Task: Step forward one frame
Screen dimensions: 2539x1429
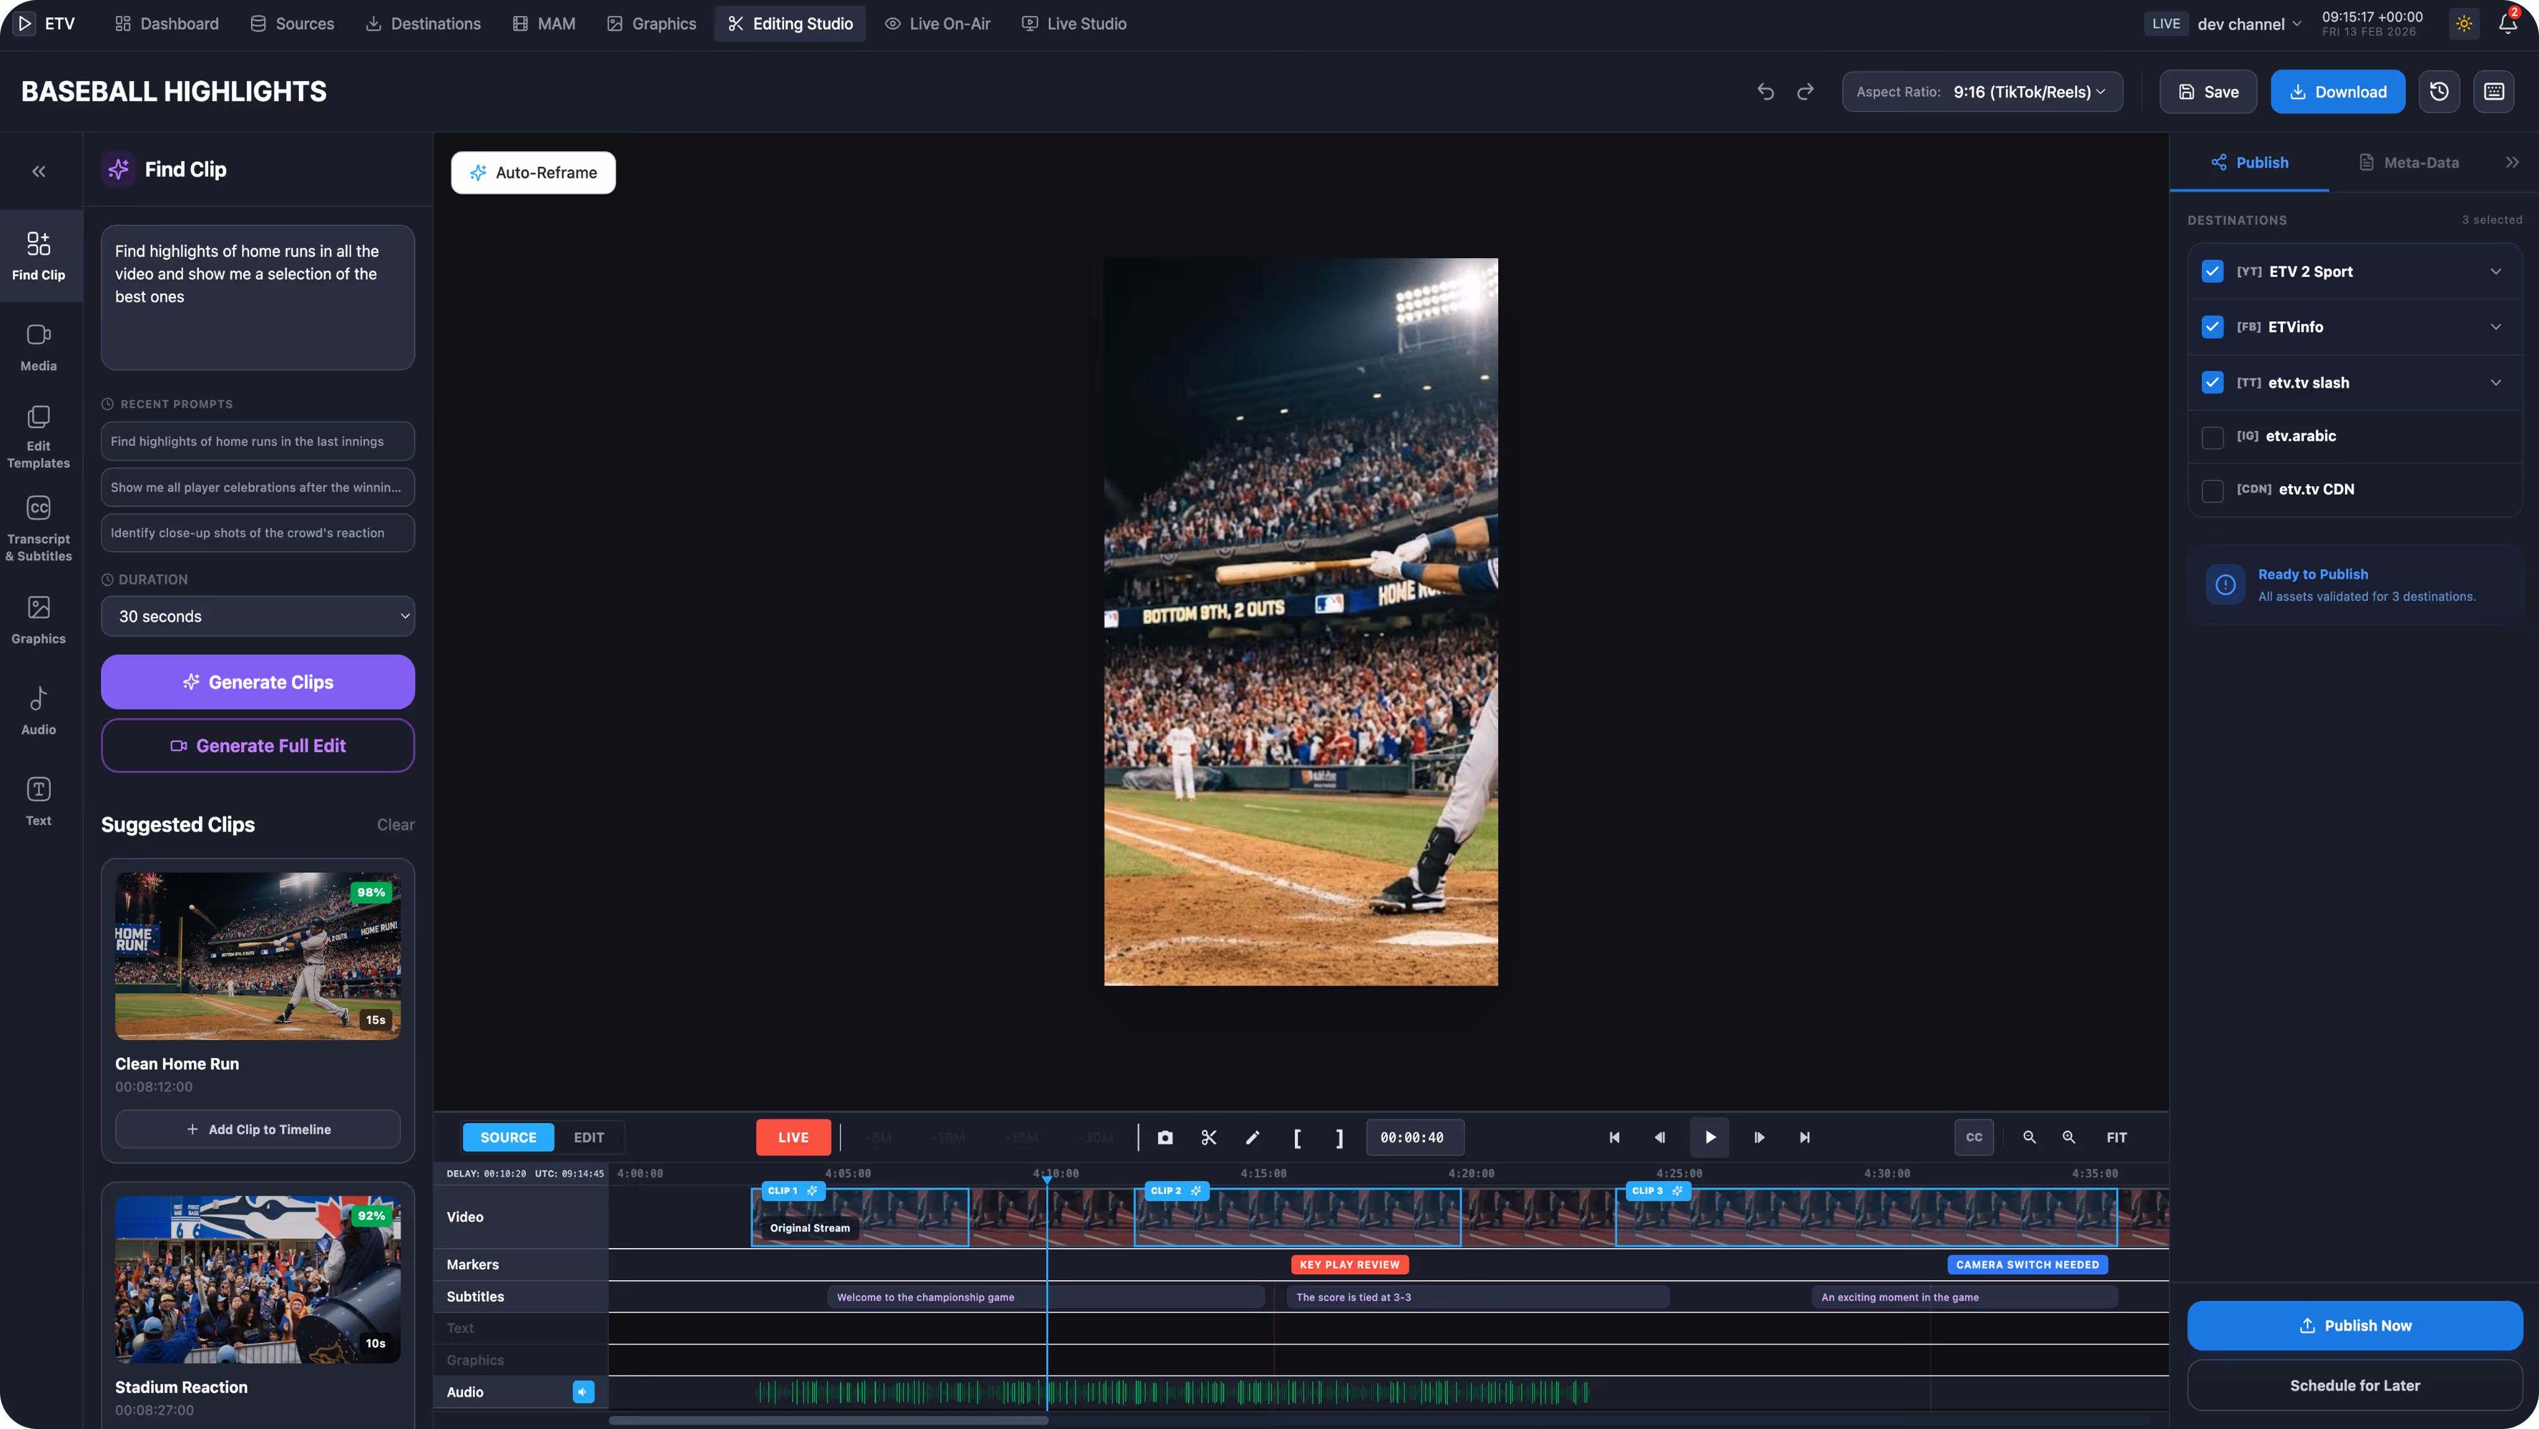Action: pyautogui.click(x=1759, y=1137)
